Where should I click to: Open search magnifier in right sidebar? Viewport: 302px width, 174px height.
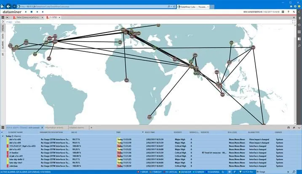pyautogui.click(x=299, y=46)
